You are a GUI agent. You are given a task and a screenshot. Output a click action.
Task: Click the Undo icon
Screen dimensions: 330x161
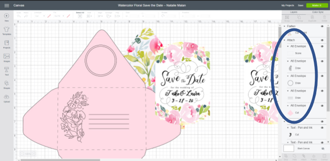click(x=19, y=16)
